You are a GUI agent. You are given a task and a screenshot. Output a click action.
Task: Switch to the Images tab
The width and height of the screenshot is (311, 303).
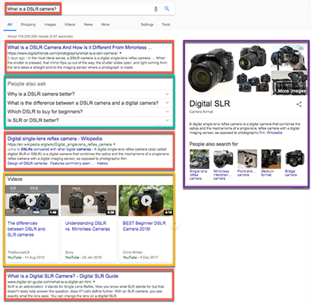coord(50,24)
